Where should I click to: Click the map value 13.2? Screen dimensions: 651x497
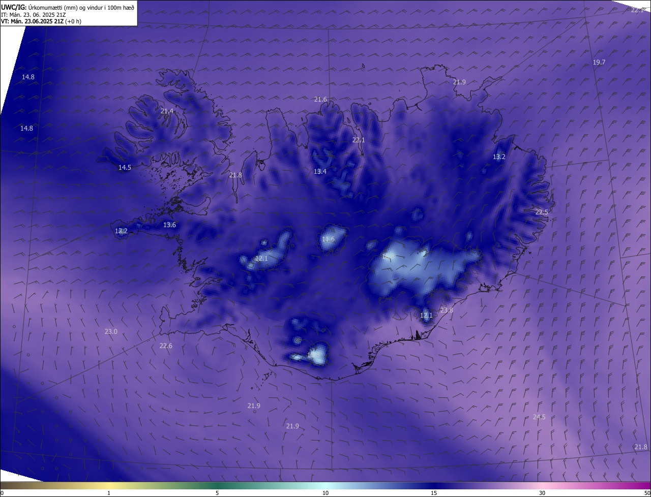point(499,157)
